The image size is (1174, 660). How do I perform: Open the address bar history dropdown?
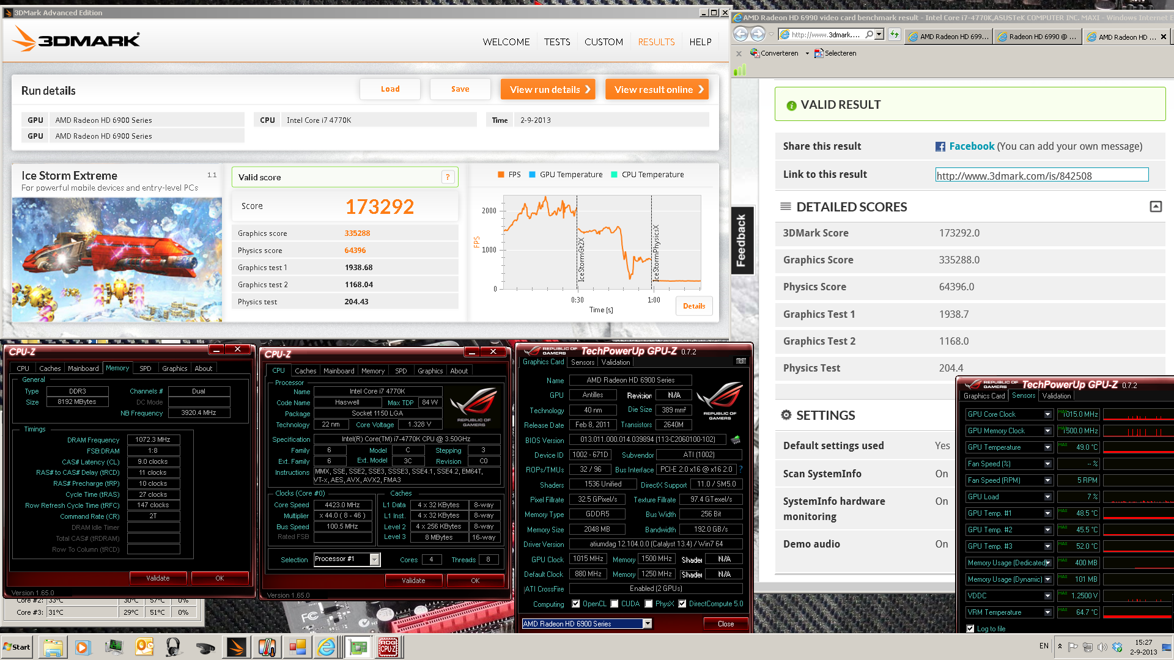pyautogui.click(x=879, y=35)
